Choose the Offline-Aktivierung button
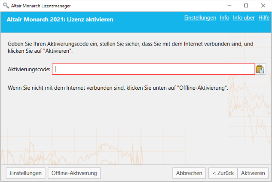This screenshot has height=182, width=272. click(x=74, y=173)
